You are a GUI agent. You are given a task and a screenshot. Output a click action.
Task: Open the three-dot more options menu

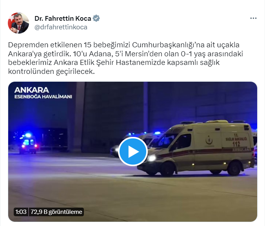[253, 18]
